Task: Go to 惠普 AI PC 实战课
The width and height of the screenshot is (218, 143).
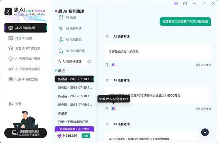Action: 24,48
